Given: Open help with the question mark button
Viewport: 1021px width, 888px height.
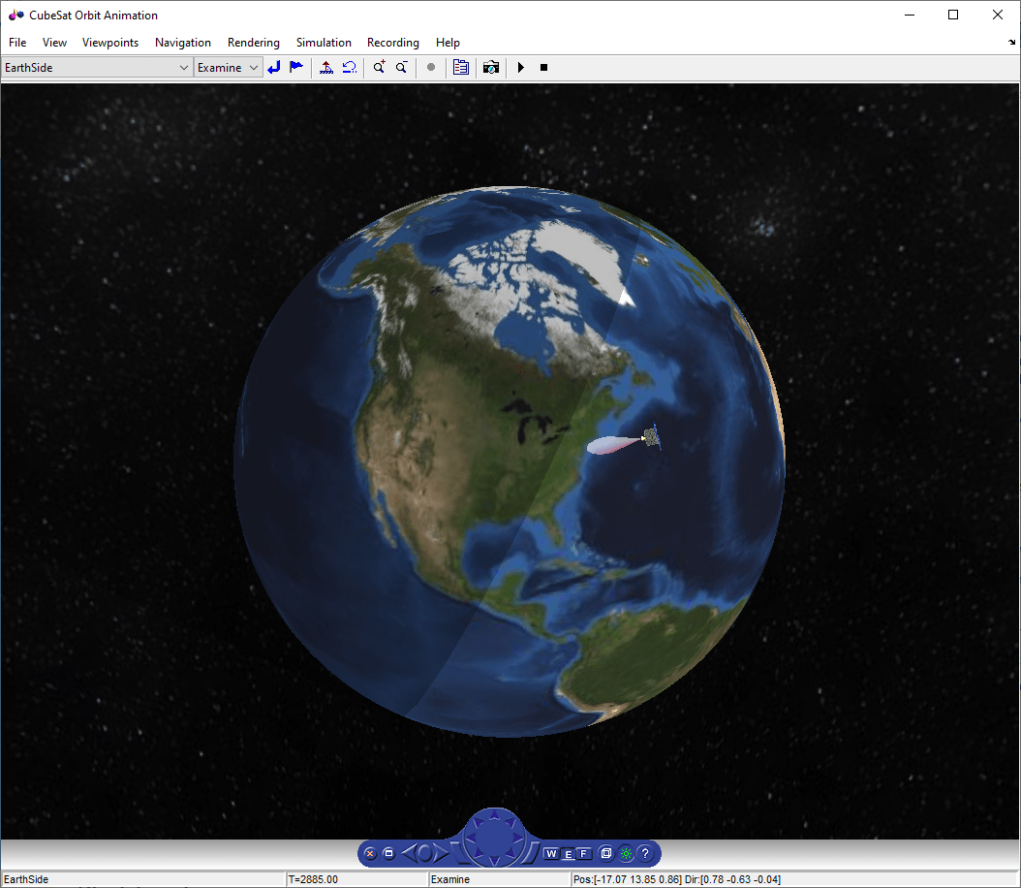Looking at the screenshot, I should tap(645, 853).
